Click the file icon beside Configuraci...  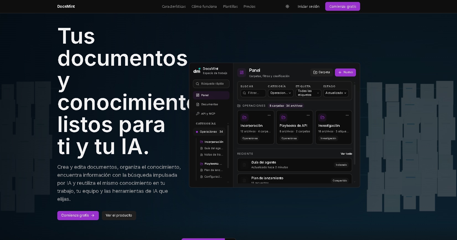coord(202,177)
